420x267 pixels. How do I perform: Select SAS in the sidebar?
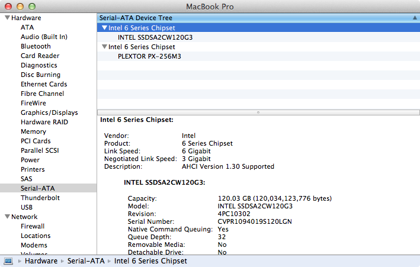(x=26, y=179)
